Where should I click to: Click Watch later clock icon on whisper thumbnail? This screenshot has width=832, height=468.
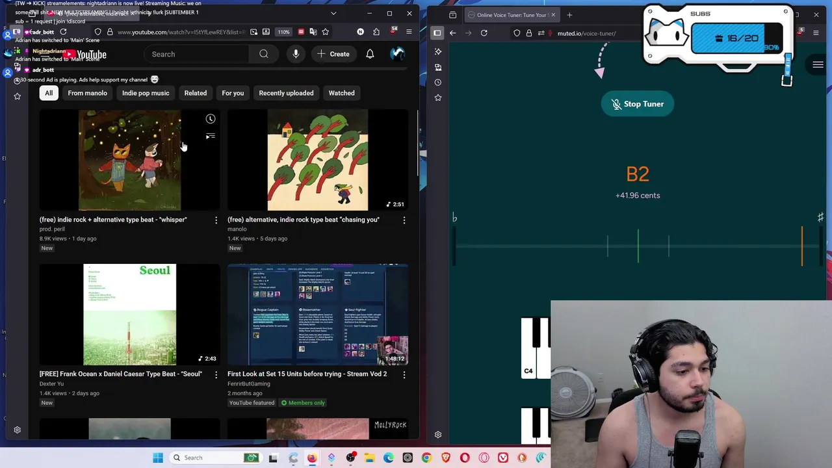pos(211,119)
